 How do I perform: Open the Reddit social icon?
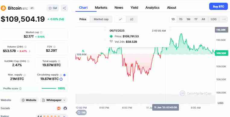[x=59, y=108]
